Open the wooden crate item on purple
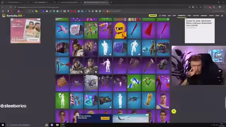 (x=62, y=83)
